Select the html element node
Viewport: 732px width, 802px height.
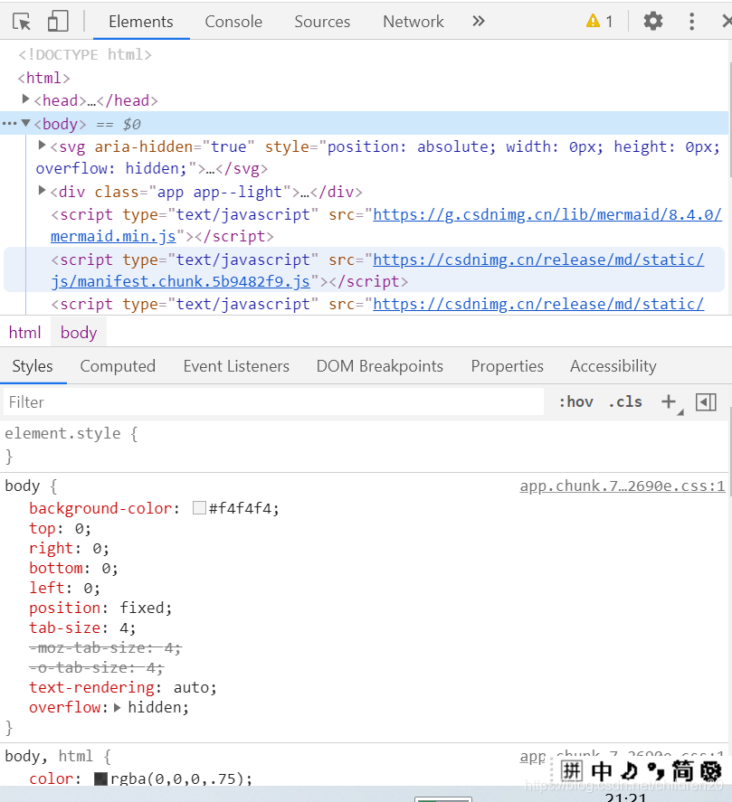click(43, 78)
